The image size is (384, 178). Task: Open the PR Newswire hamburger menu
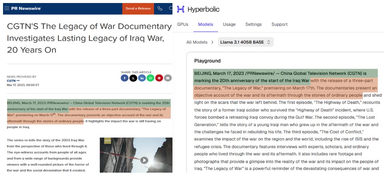(x=7, y=8)
